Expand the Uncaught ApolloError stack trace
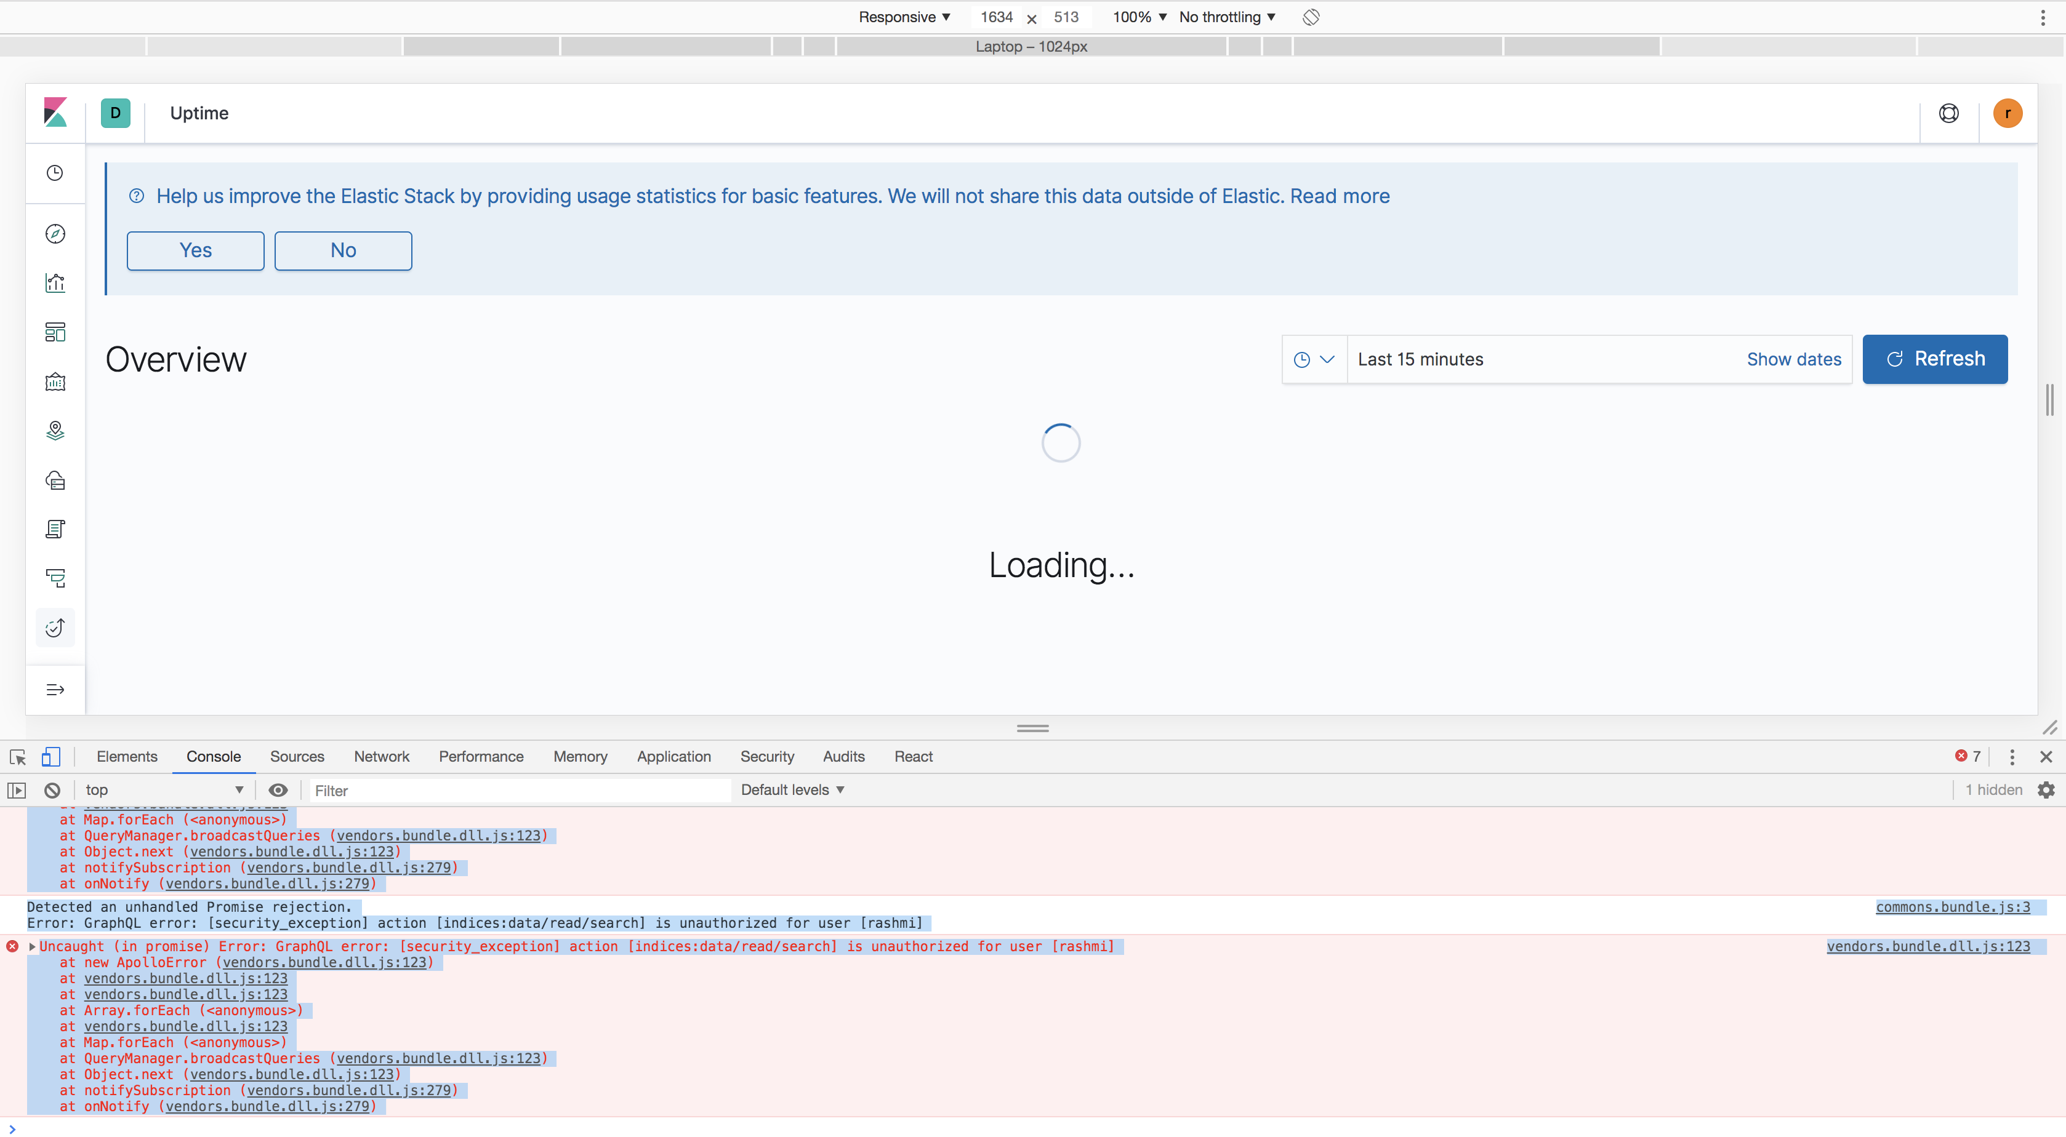The height and width of the screenshot is (1137, 2066). click(x=31, y=946)
